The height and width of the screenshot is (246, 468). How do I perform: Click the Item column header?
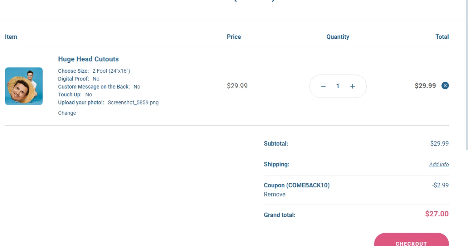11,37
